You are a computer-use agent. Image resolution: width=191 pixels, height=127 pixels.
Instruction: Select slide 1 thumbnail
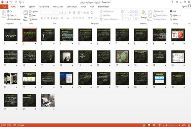pos(11,35)
